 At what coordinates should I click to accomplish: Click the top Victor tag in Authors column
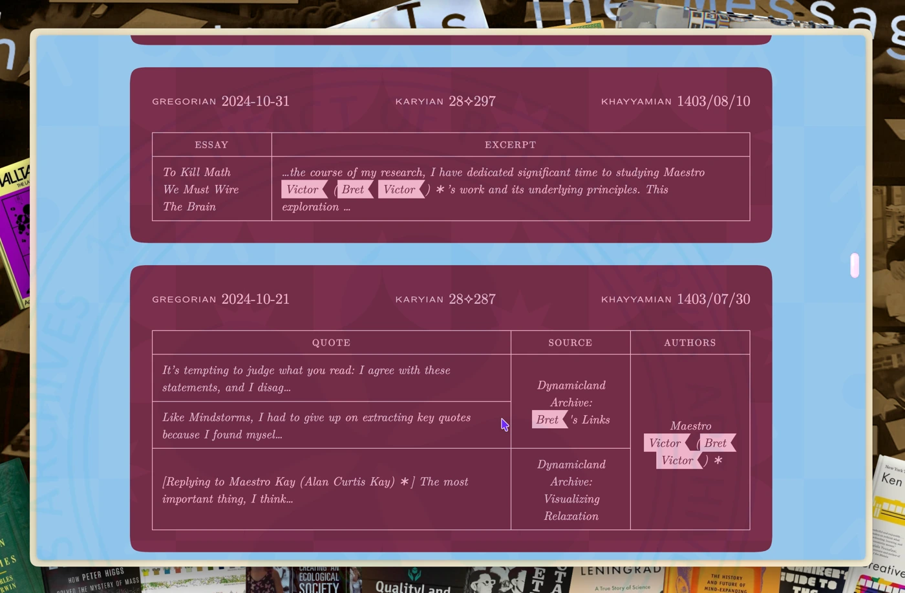click(x=665, y=443)
